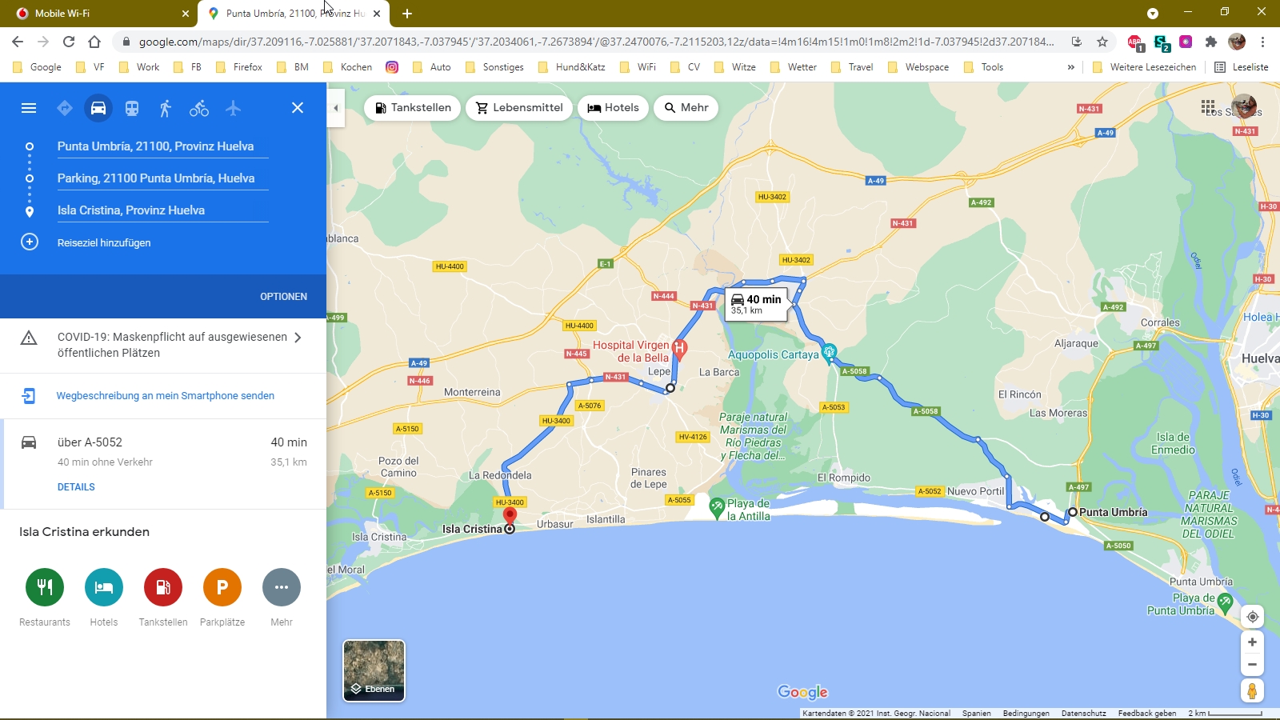Zoom in on the map

coord(1252,642)
